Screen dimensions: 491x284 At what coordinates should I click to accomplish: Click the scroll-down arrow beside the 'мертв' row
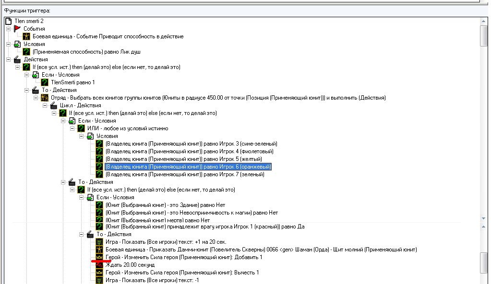483,218
